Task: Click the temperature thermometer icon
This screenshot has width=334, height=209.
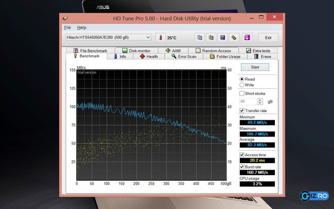Action: tap(161, 38)
